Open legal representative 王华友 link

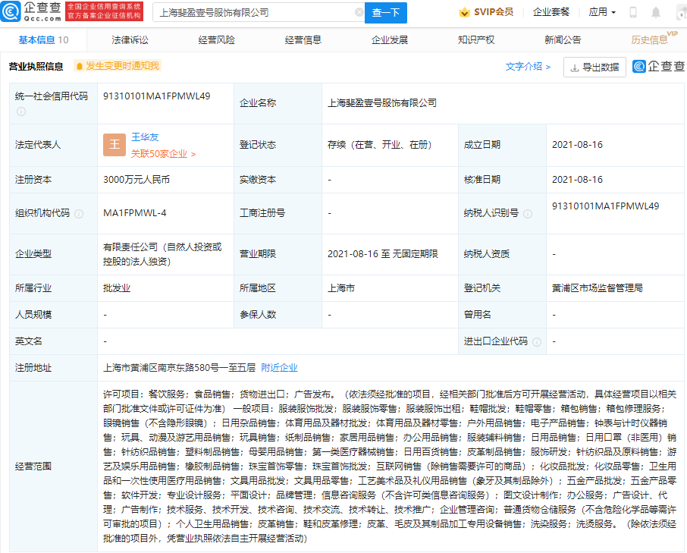coord(145,137)
